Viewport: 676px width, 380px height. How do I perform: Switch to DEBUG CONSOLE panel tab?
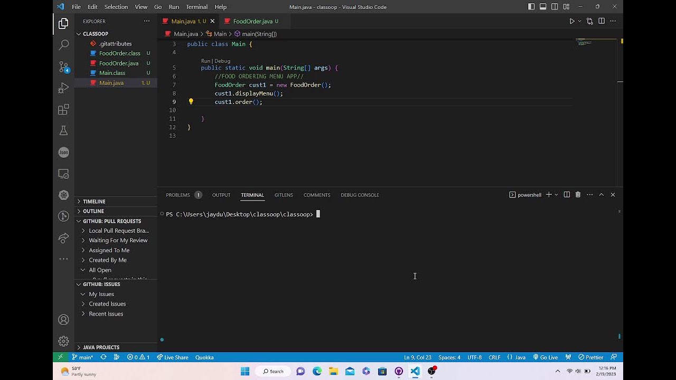click(360, 195)
